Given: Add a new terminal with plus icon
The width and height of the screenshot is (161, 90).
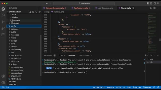Looking at the screenshot, I should tap(145, 55).
